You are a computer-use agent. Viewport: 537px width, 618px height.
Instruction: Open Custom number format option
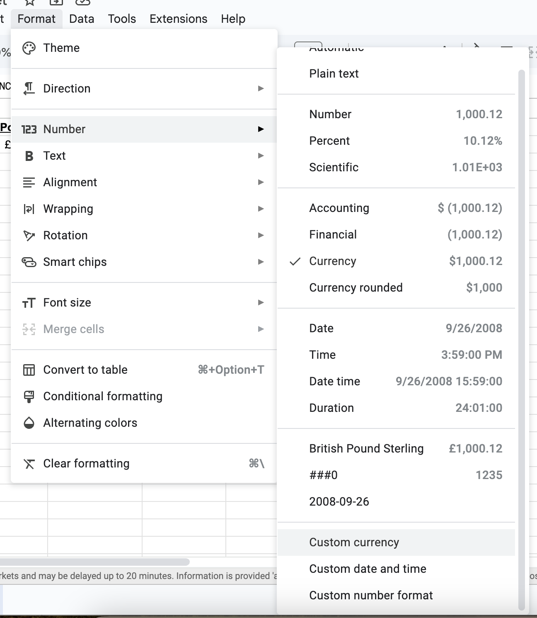tap(371, 596)
